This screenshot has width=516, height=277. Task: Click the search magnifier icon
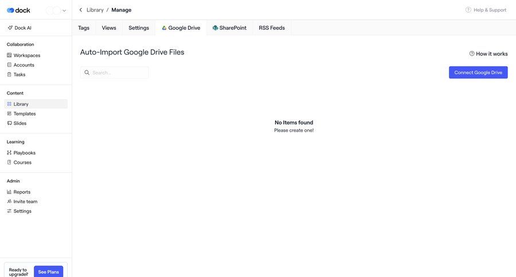[x=87, y=73]
